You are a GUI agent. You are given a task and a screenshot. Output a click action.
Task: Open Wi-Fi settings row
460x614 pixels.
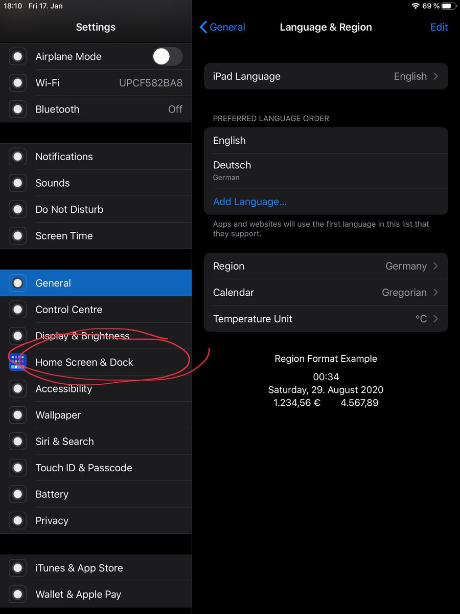point(96,83)
